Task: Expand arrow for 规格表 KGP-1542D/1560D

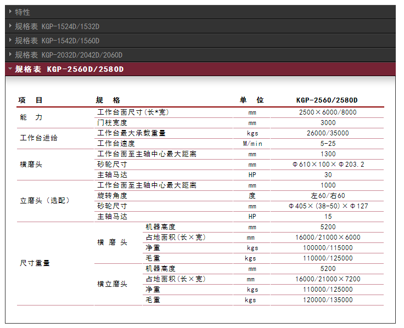Action: (10, 40)
